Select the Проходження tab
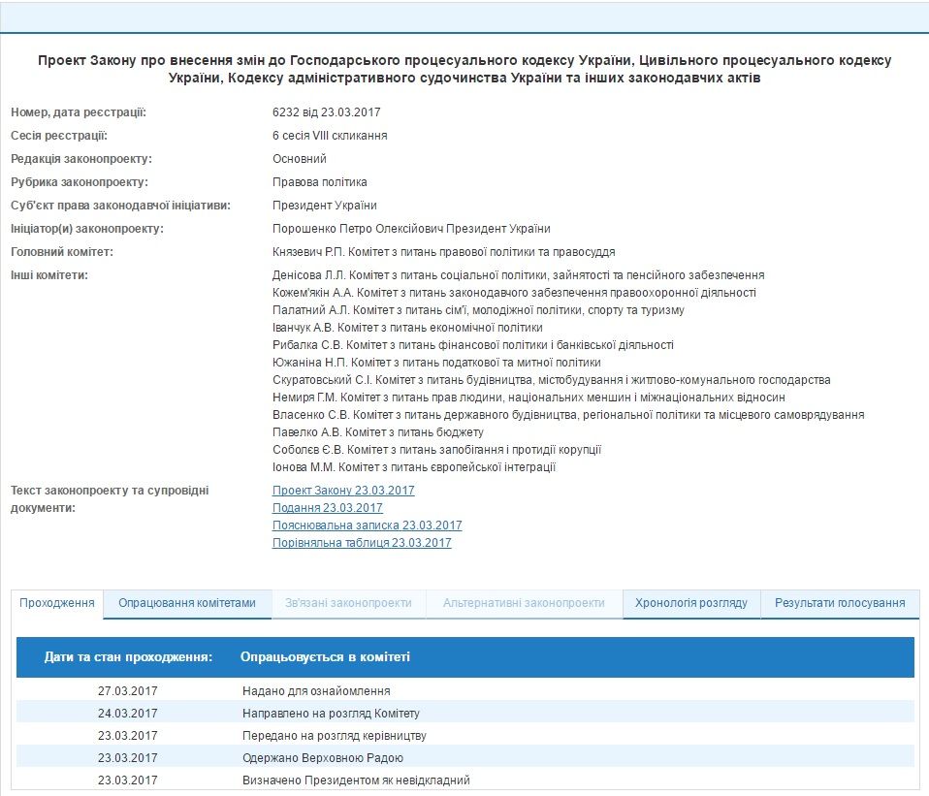This screenshot has height=796, width=929. coord(57,603)
